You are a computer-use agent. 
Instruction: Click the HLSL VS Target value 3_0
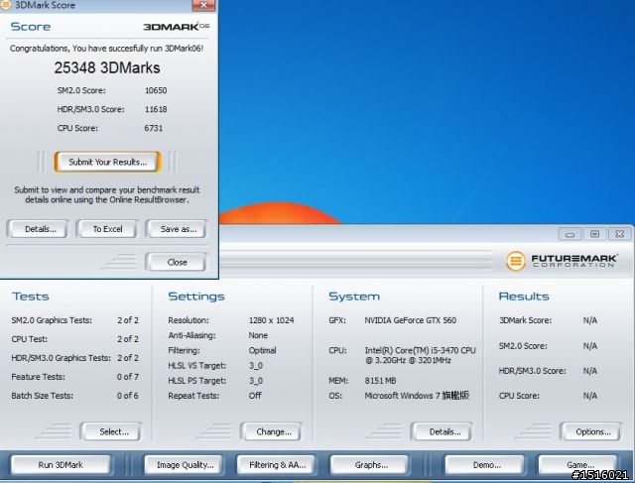(256, 366)
